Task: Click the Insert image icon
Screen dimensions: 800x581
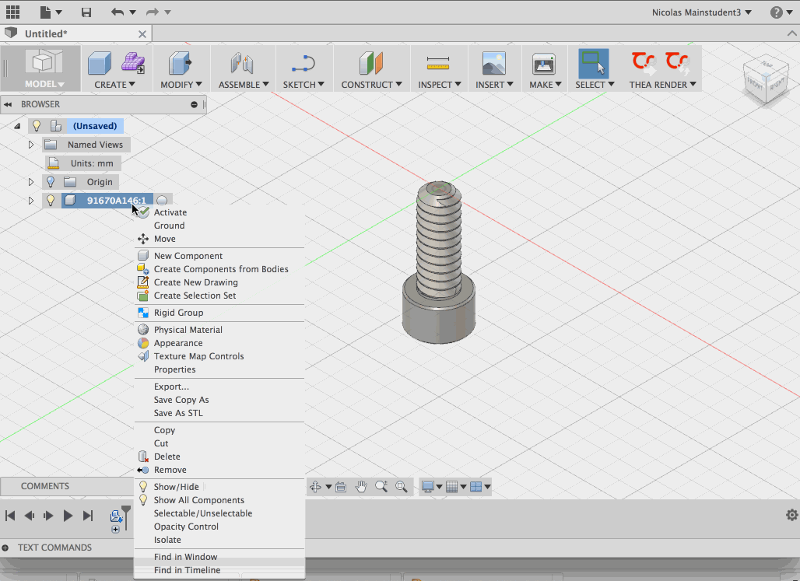Action: (493, 63)
